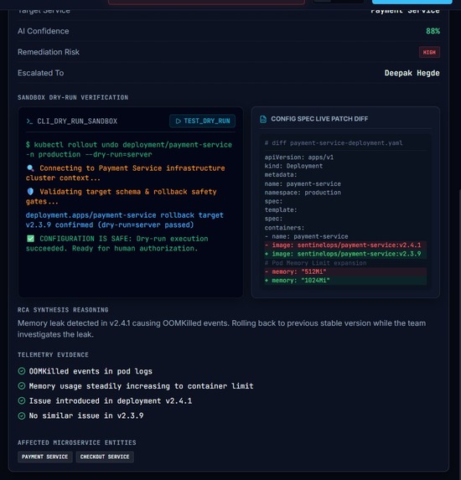The width and height of the screenshot is (461, 480).
Task: Click the SANDBOX DRY-RUN VERIFICATION heading
Action: 73,97
